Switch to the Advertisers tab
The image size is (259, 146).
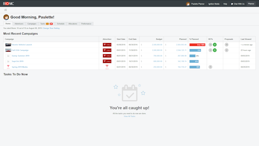click(19, 24)
